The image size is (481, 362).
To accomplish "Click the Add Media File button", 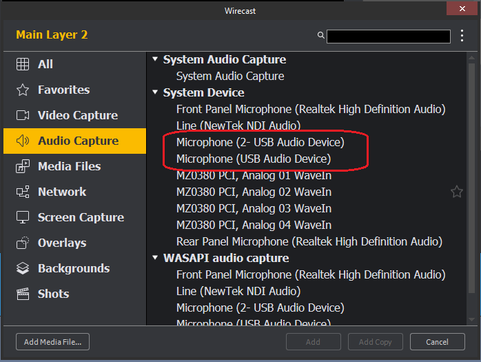I will pos(53,342).
